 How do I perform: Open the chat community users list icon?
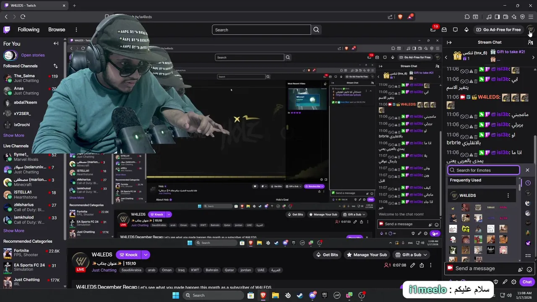pyautogui.click(x=530, y=42)
